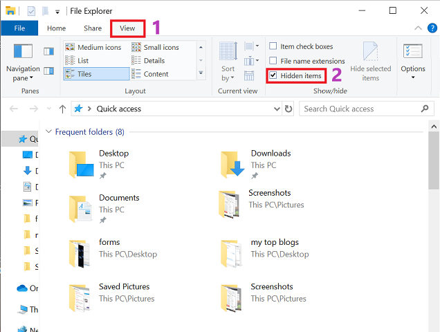
Task: Select the my top blogs folder
Action: coord(264,253)
